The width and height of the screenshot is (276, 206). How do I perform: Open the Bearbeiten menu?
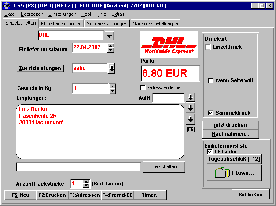(32, 14)
